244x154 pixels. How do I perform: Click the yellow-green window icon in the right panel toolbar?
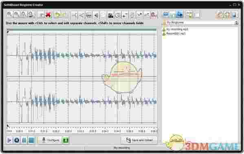[189, 15]
